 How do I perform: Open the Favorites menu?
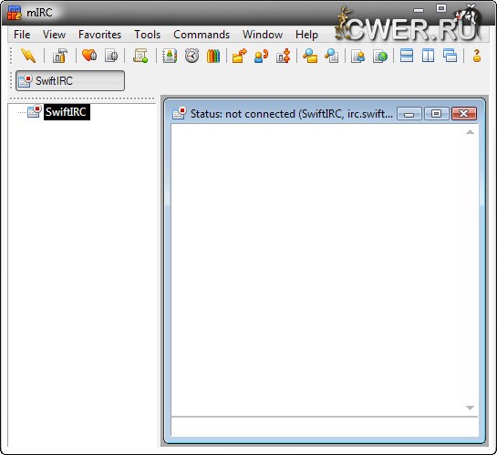(99, 35)
